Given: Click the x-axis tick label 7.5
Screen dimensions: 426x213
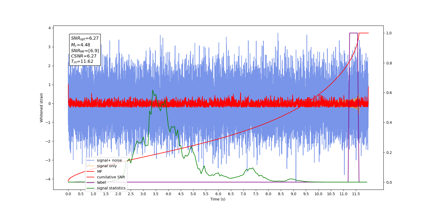Looking at the screenshot, I should pos(256,194).
